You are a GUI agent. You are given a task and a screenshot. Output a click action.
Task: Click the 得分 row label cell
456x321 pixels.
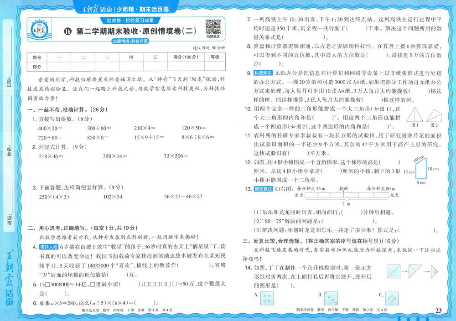click(37, 67)
